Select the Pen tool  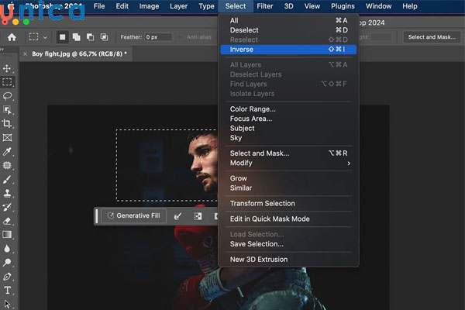(8, 277)
